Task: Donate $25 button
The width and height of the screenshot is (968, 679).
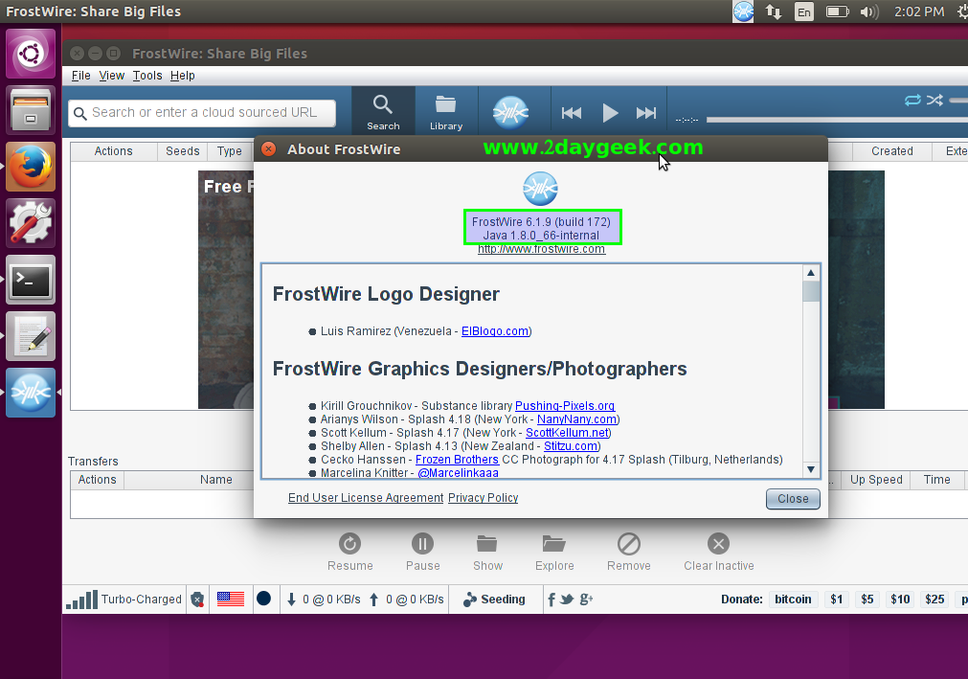Action: coord(934,600)
